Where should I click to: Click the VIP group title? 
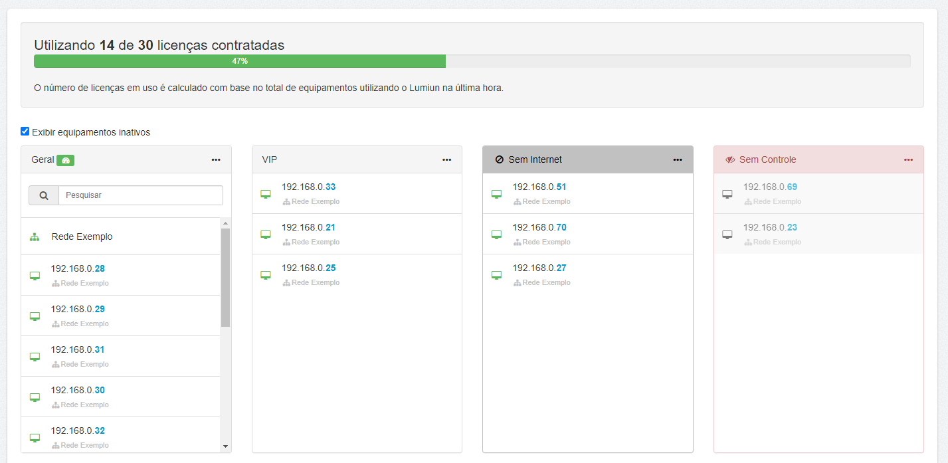click(270, 159)
